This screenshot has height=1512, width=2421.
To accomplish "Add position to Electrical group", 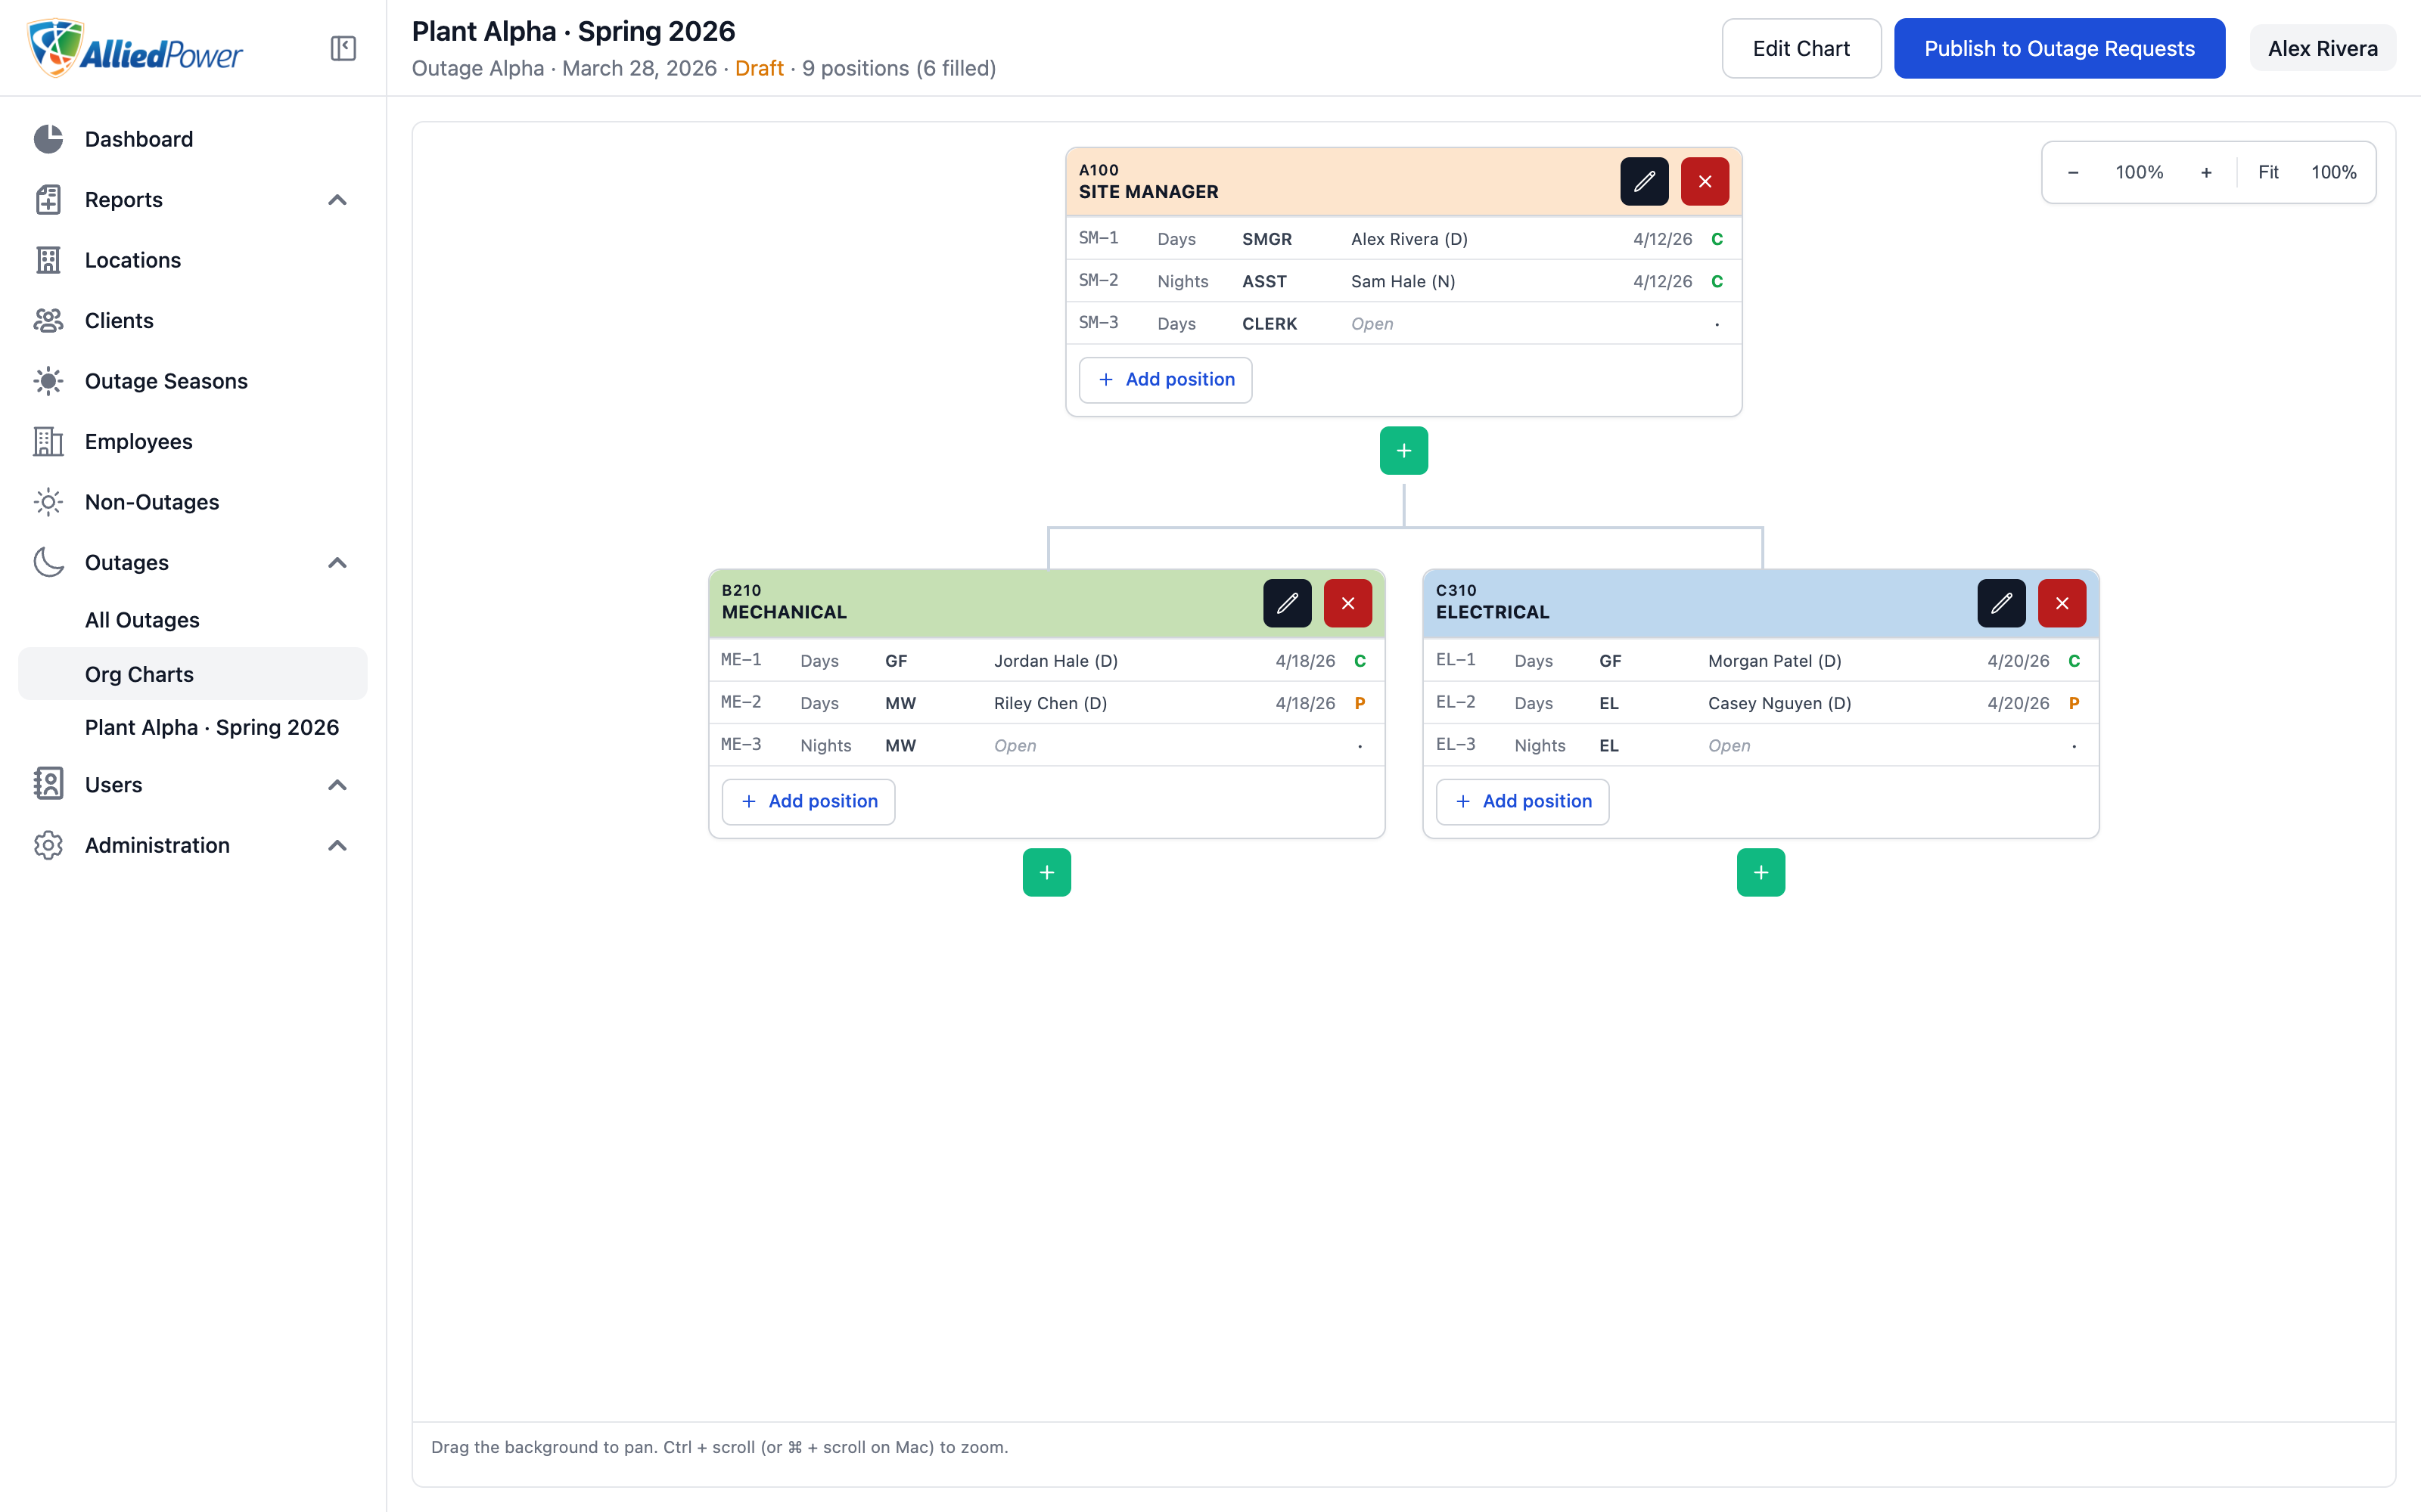I will point(1523,802).
